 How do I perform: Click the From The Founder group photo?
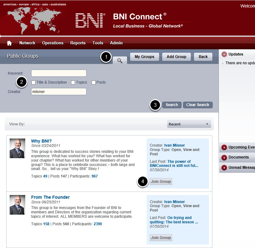pyautogui.click(x=17, y=205)
